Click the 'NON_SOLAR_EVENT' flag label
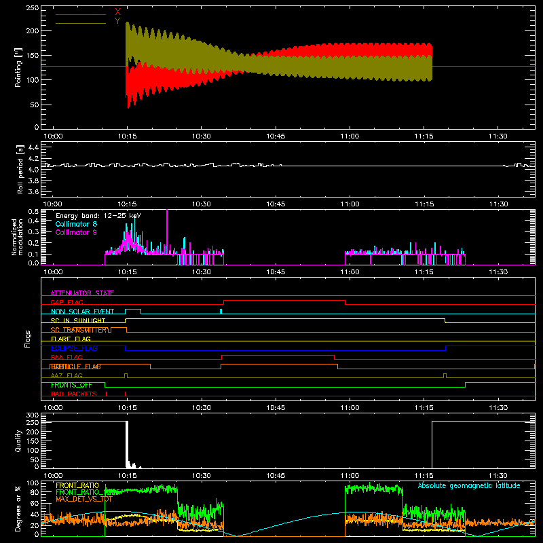The image size is (543, 543). click(x=82, y=312)
